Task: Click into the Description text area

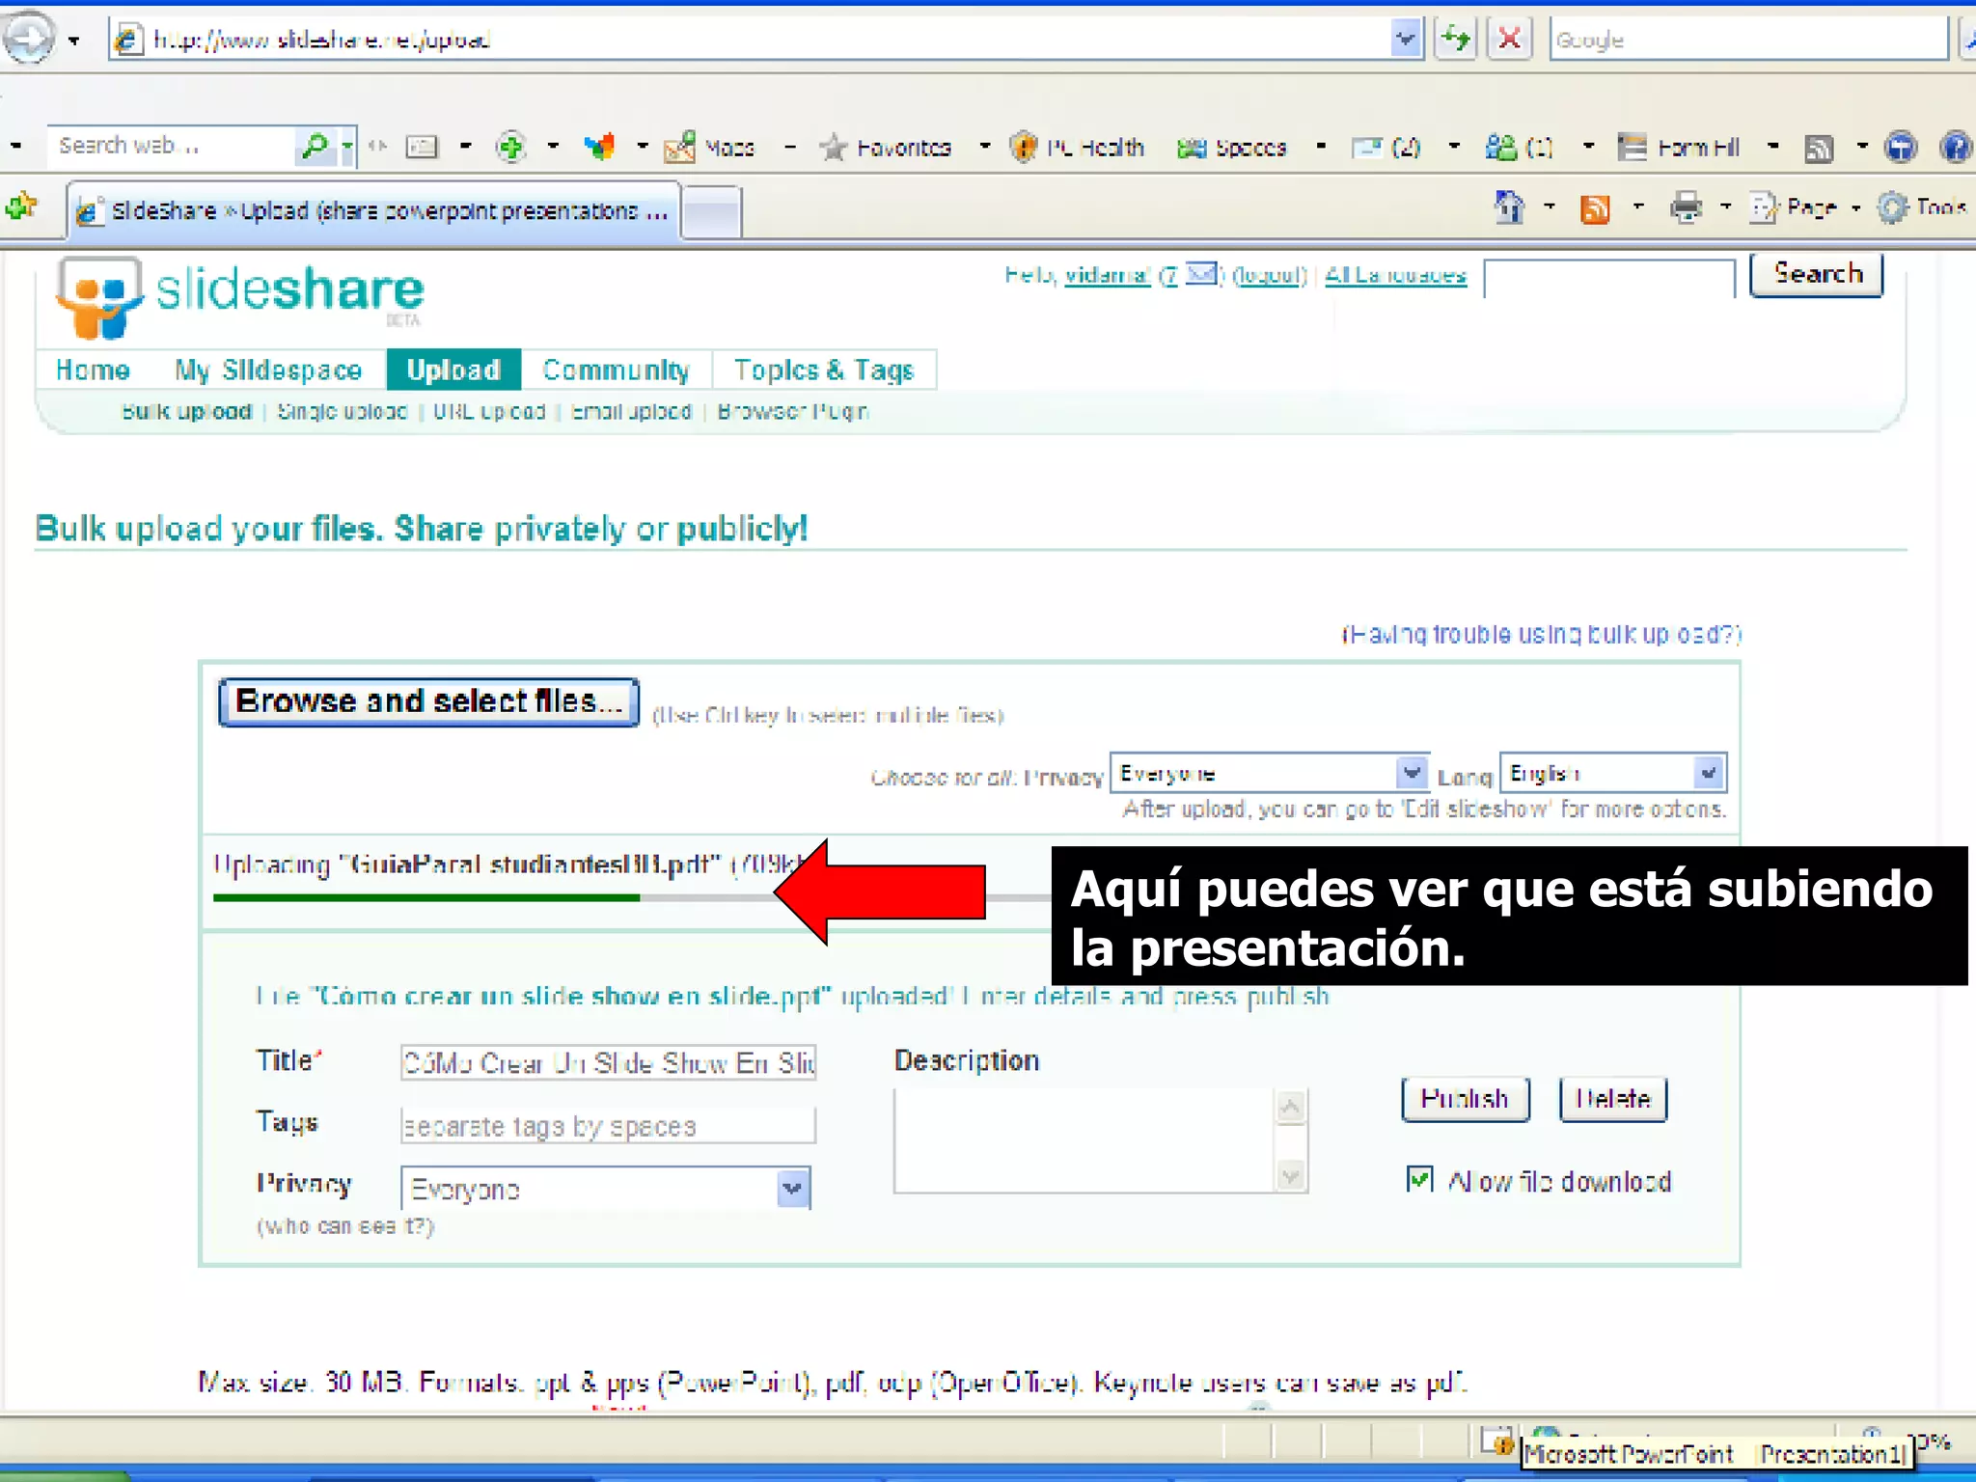Action: point(1084,1140)
